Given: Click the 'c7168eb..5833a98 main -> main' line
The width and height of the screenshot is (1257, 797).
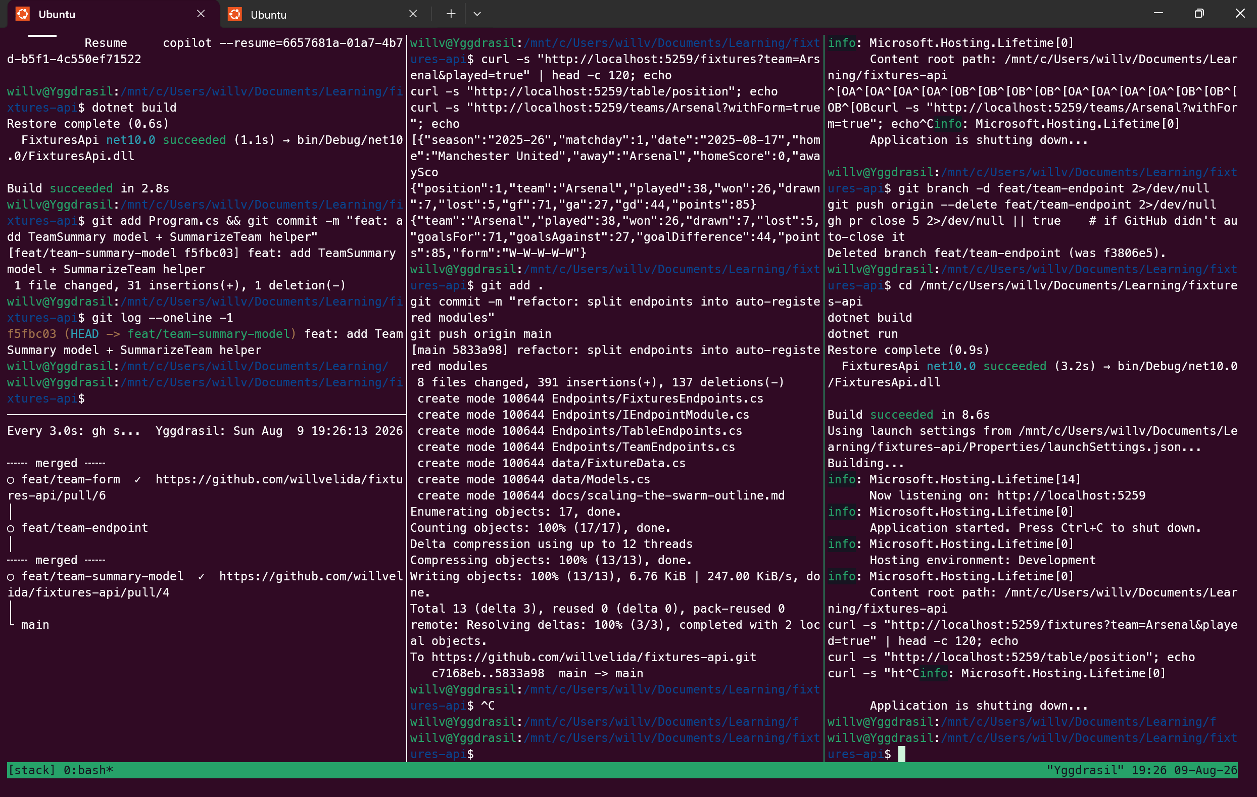Looking at the screenshot, I should point(537,673).
